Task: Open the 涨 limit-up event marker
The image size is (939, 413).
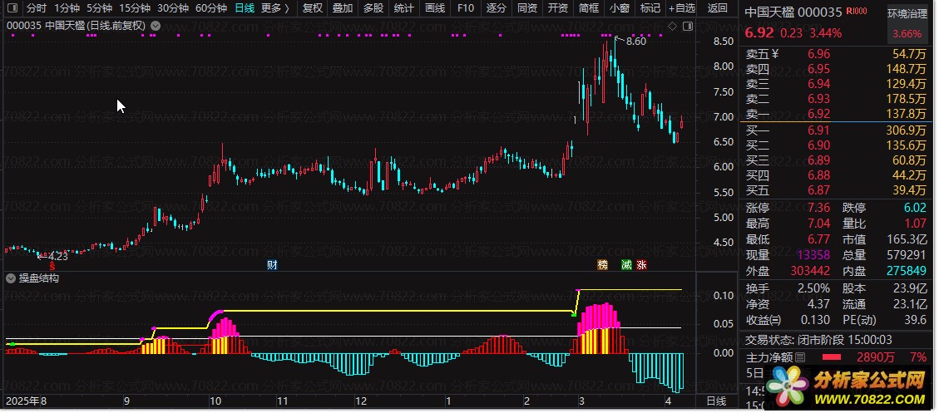Action: 642,264
